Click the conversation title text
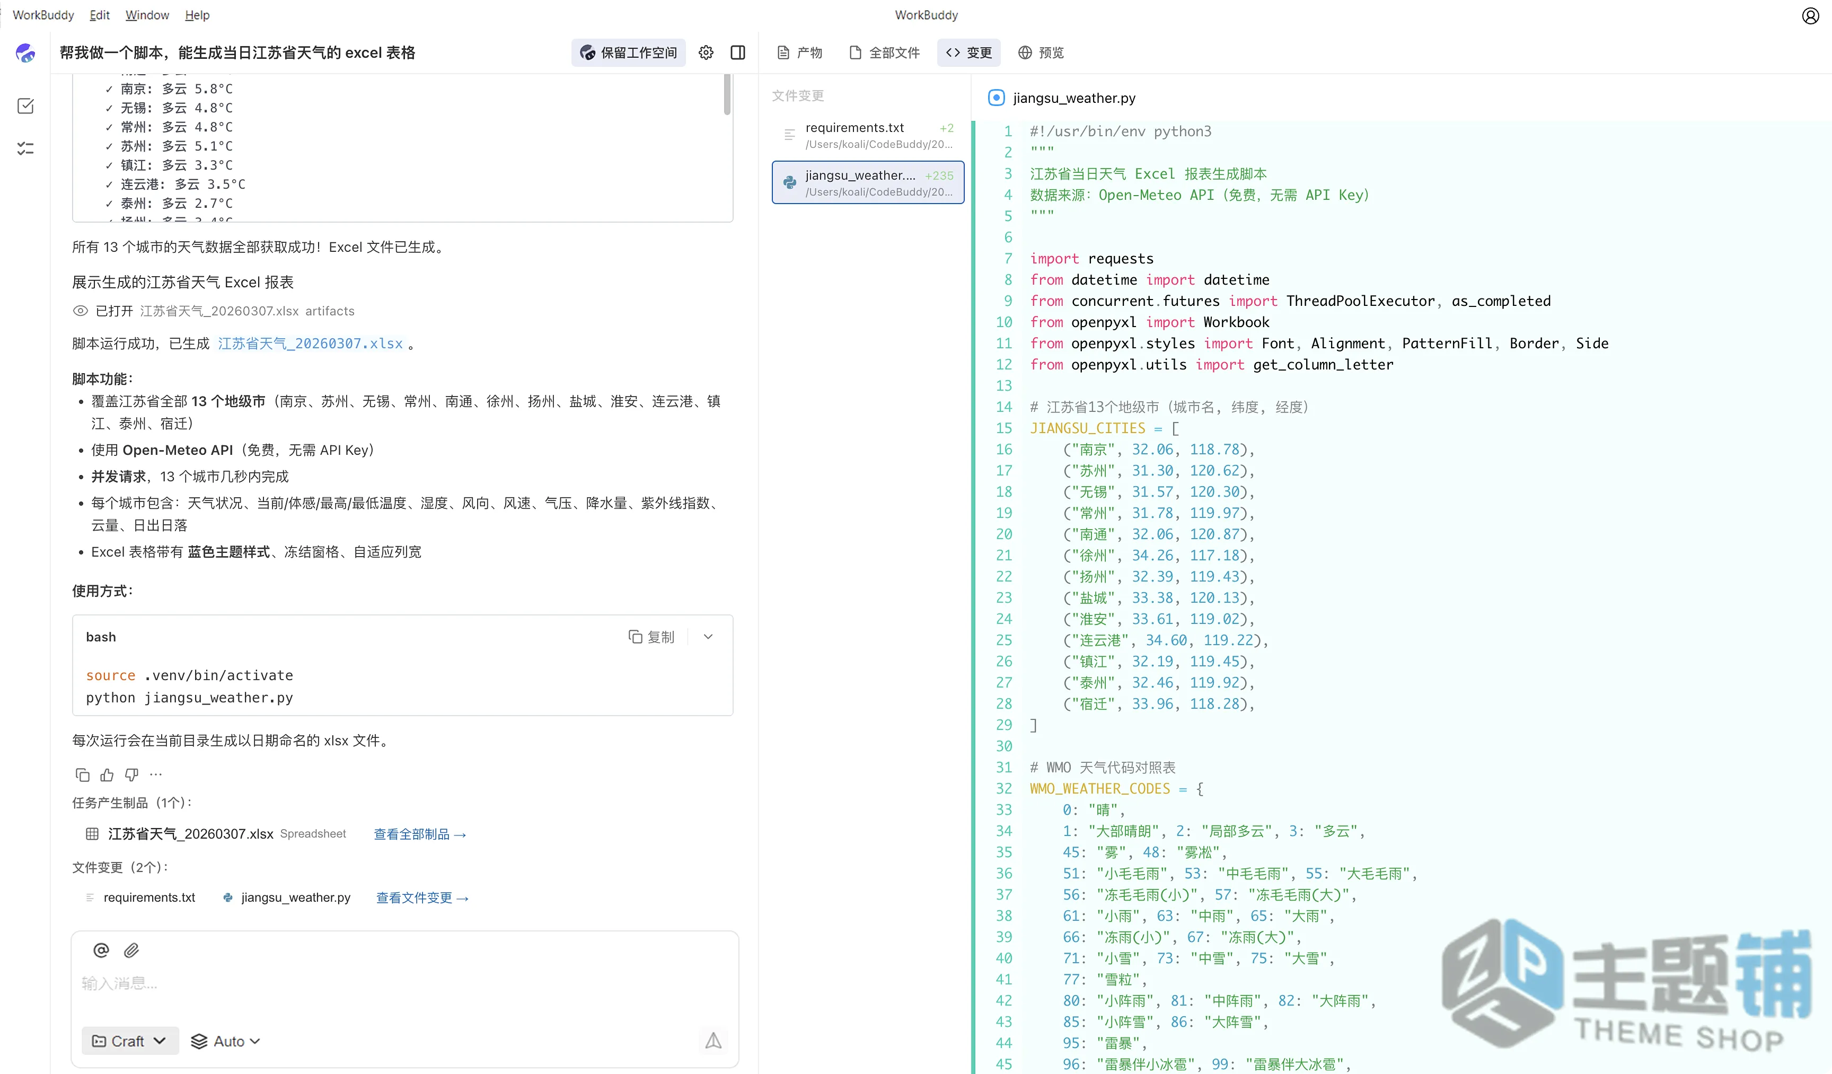The image size is (1832, 1074). (x=237, y=52)
